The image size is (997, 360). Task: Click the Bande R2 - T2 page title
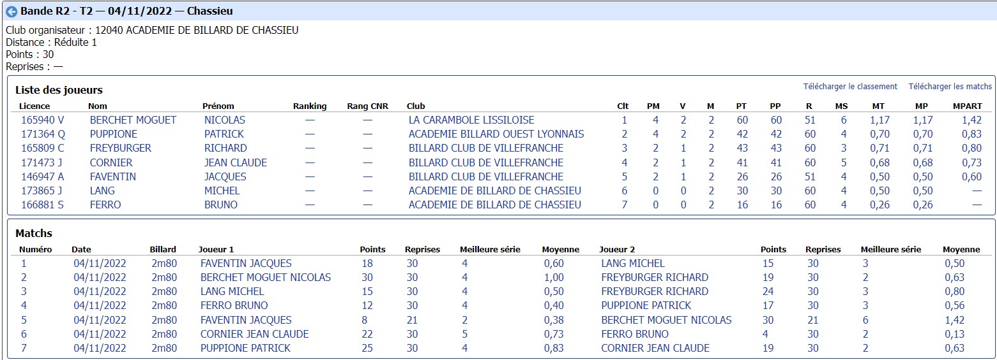click(x=126, y=11)
